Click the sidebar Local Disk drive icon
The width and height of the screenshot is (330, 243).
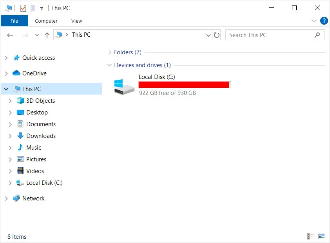[20, 183]
